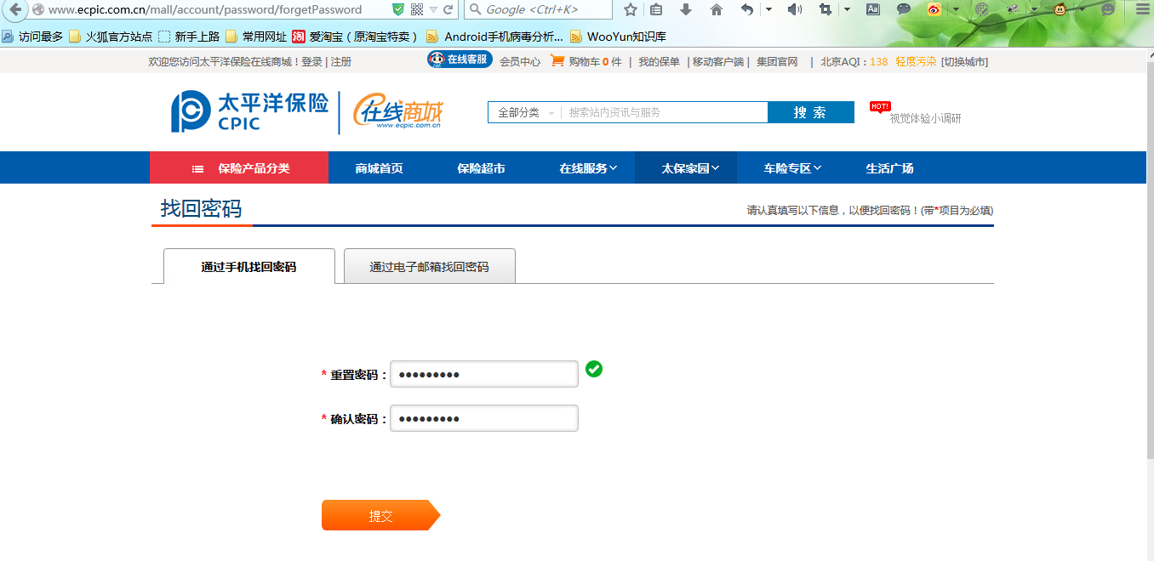The height and width of the screenshot is (561, 1154).
Task: Open the Android手机病毒分析 feed bookmark
Action: coord(494,37)
